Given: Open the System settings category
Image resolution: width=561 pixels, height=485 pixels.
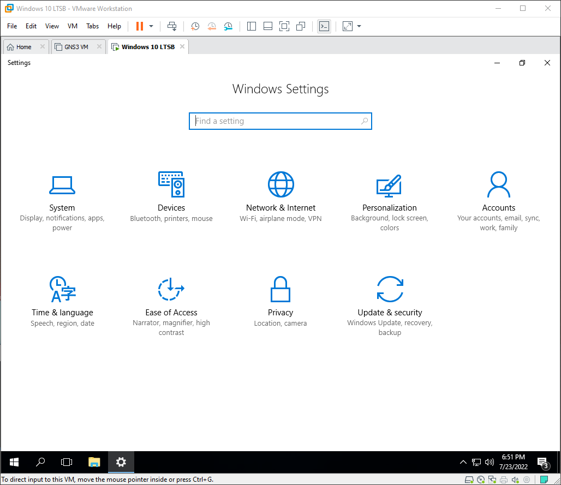Looking at the screenshot, I should tap(62, 202).
